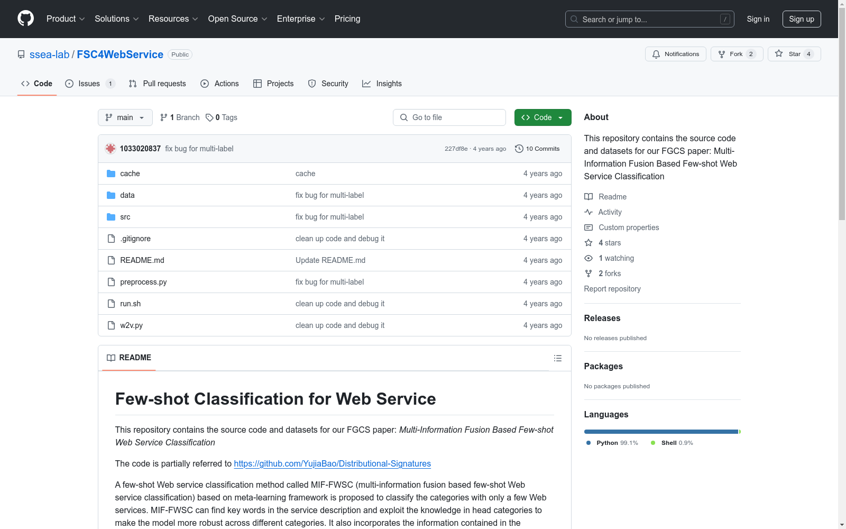This screenshot has height=529, width=846.
Task: Expand the Solutions menu
Action: [117, 19]
